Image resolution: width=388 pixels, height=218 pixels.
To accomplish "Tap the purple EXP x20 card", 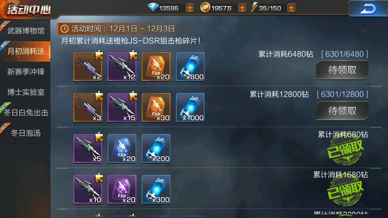I will (122, 189).
